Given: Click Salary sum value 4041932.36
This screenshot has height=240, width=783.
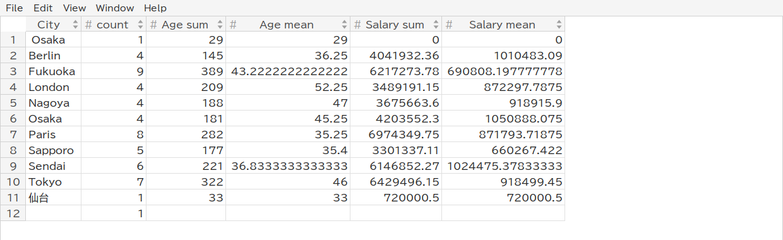Looking at the screenshot, I should (x=396, y=56).
